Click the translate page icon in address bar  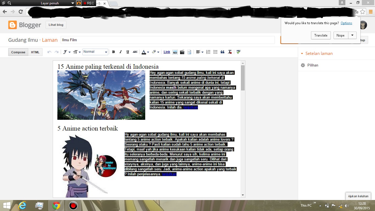tap(356, 12)
